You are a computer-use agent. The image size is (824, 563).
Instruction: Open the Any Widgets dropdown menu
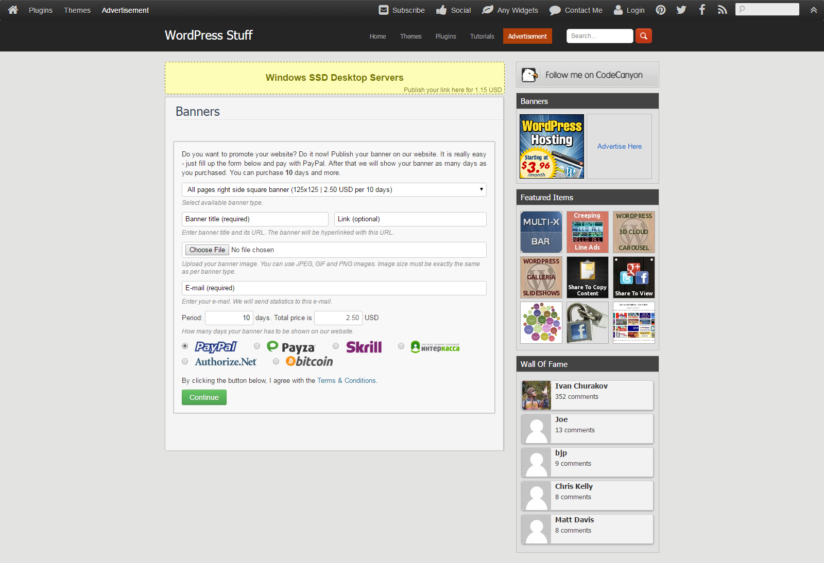pos(510,10)
